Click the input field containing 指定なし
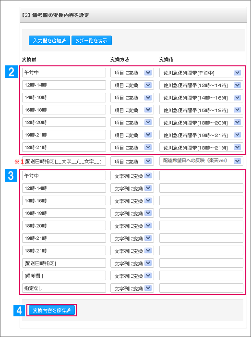Image resolution: width=251 pixels, height=337 pixels. (64, 288)
